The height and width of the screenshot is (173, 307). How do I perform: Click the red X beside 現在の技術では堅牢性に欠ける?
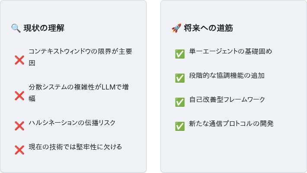19,150
